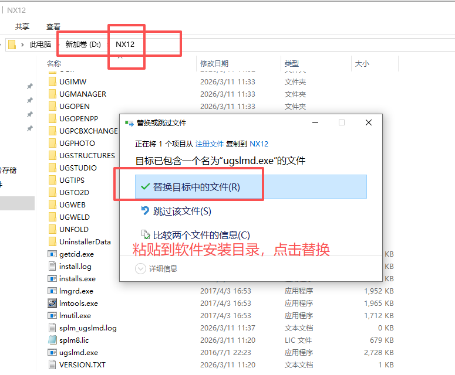Open the 共享 ribbon tab

pyautogui.click(x=22, y=27)
